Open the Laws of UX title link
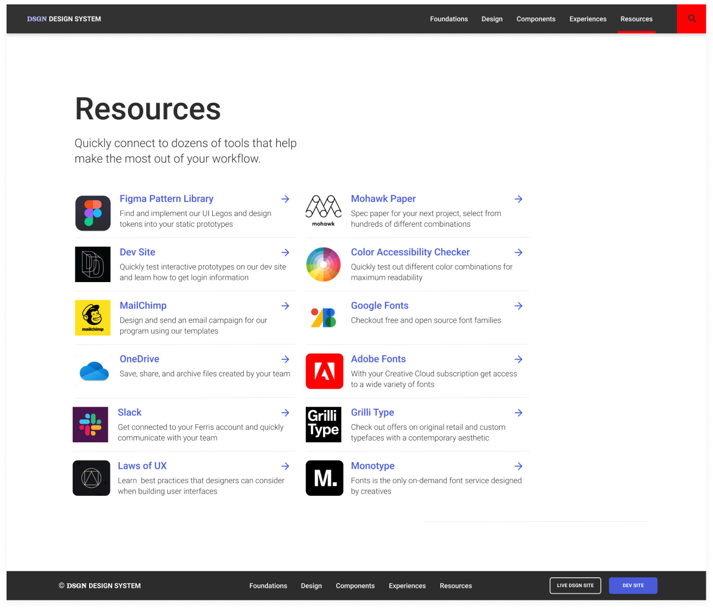This screenshot has width=713, height=609. click(142, 466)
